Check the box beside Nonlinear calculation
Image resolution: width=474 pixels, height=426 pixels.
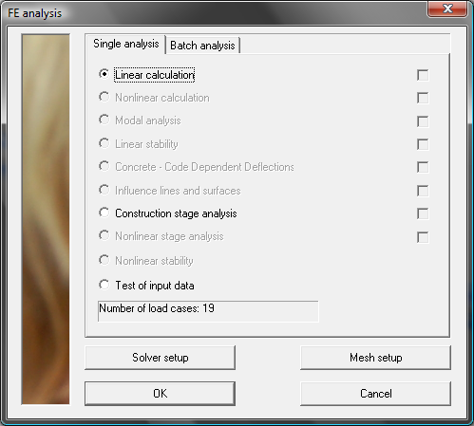point(423,98)
